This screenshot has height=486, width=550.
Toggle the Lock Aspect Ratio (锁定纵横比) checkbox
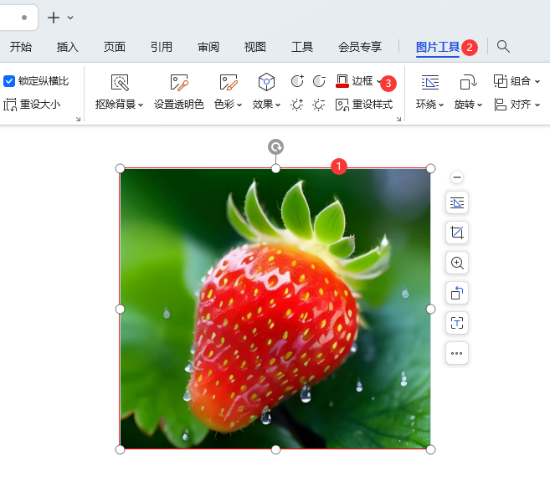(x=10, y=81)
